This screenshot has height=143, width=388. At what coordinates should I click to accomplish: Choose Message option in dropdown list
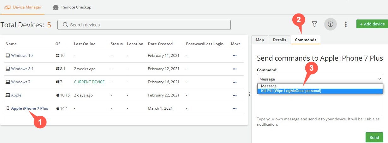click(x=320, y=86)
